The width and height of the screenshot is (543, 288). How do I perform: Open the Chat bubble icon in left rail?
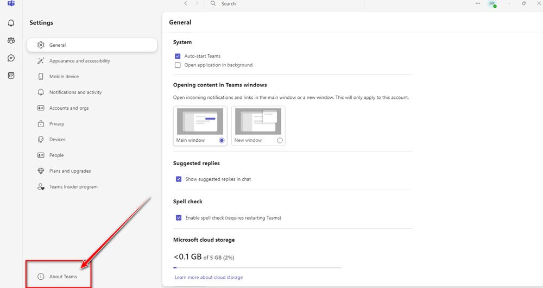click(x=11, y=58)
